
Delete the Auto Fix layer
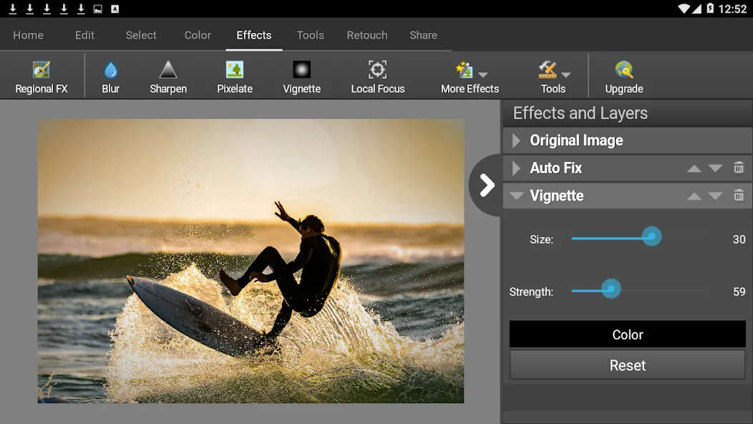coord(739,168)
